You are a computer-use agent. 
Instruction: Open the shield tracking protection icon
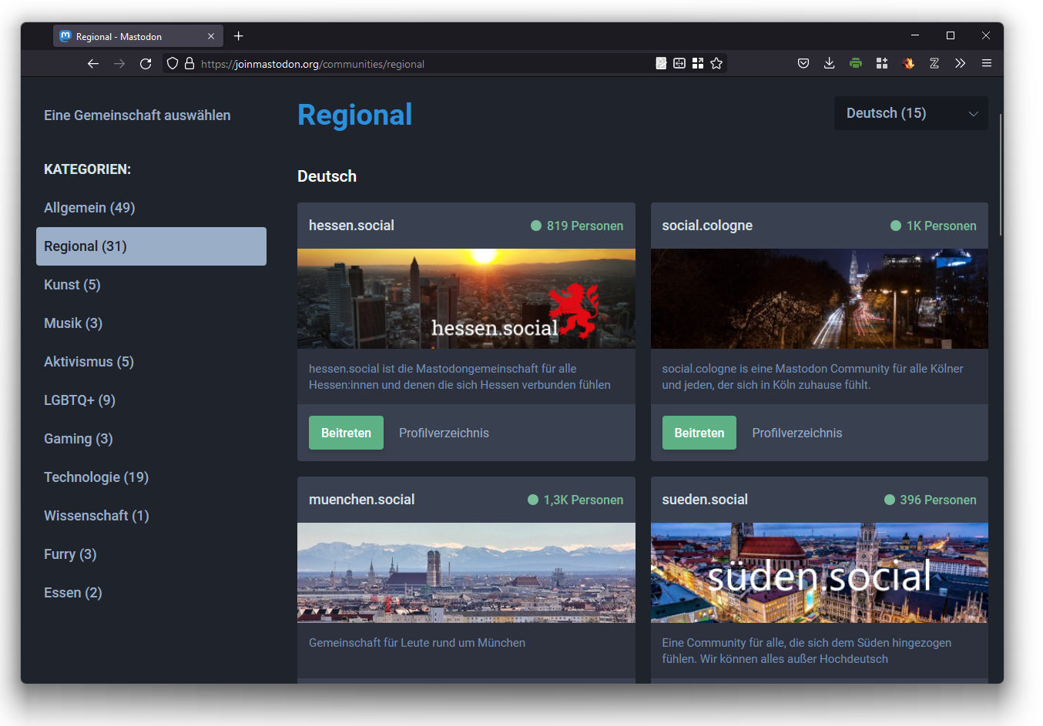tap(173, 64)
